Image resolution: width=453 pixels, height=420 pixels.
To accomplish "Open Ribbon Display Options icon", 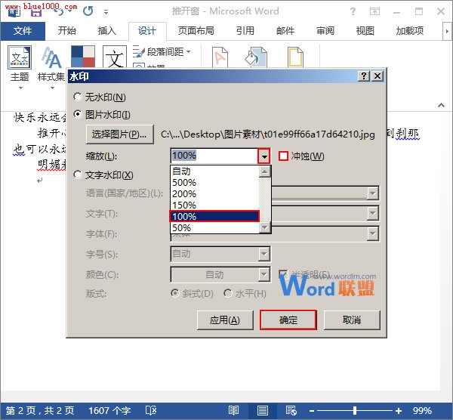I will pos(374,11).
